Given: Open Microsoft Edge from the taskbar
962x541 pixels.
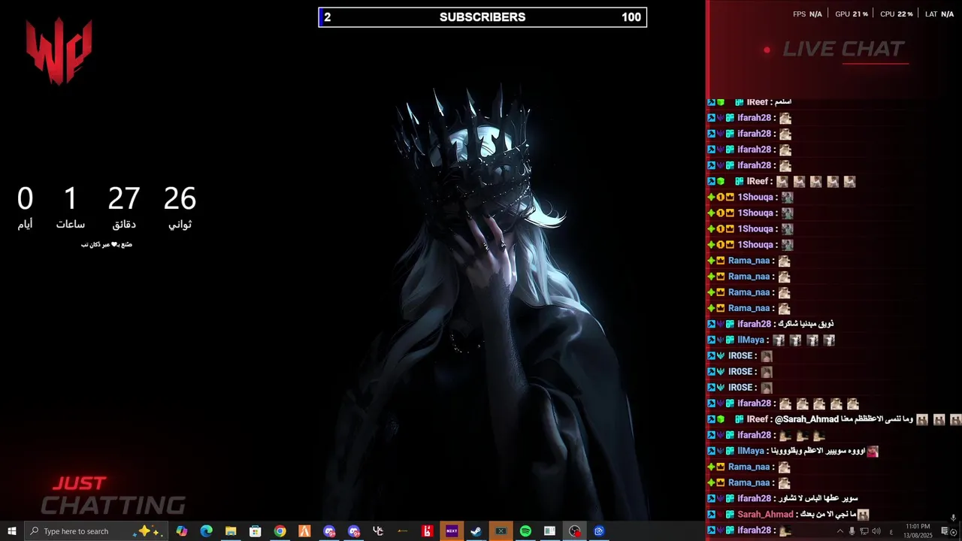Looking at the screenshot, I should [207, 531].
